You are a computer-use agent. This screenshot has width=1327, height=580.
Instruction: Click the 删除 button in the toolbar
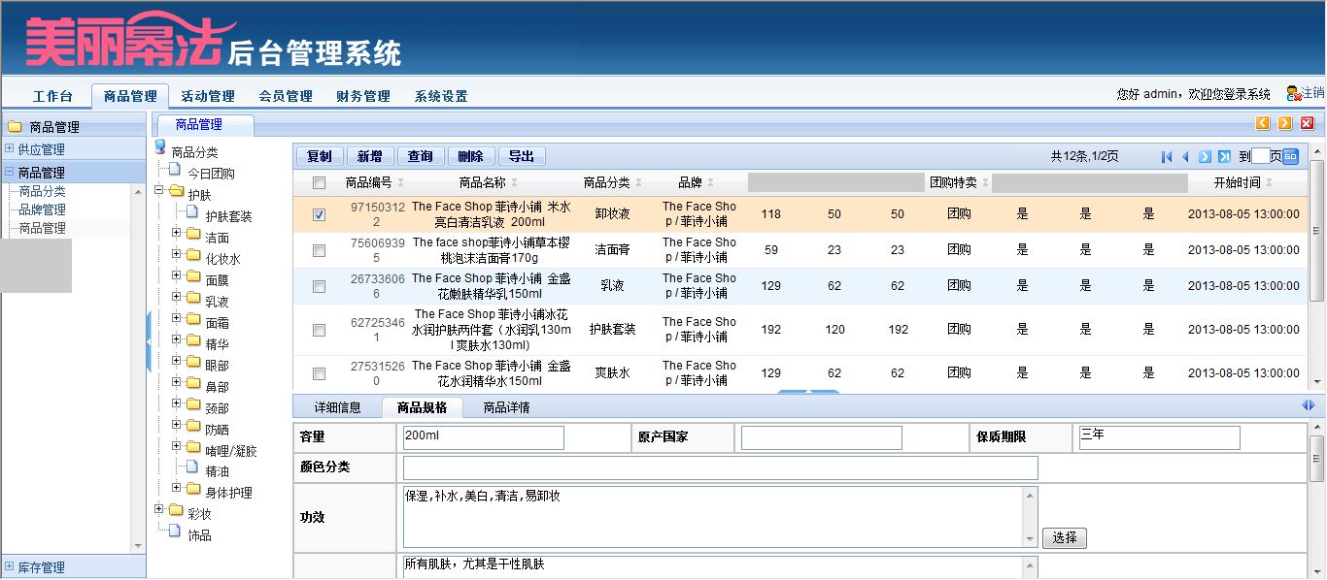pyautogui.click(x=472, y=155)
